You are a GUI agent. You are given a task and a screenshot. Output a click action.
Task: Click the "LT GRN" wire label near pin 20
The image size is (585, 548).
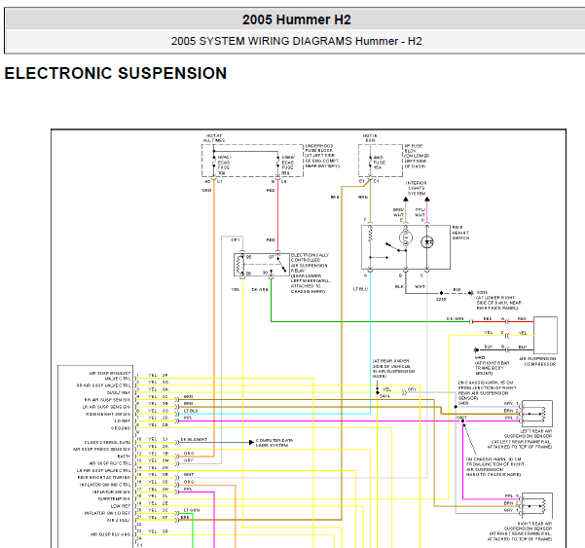192,510
